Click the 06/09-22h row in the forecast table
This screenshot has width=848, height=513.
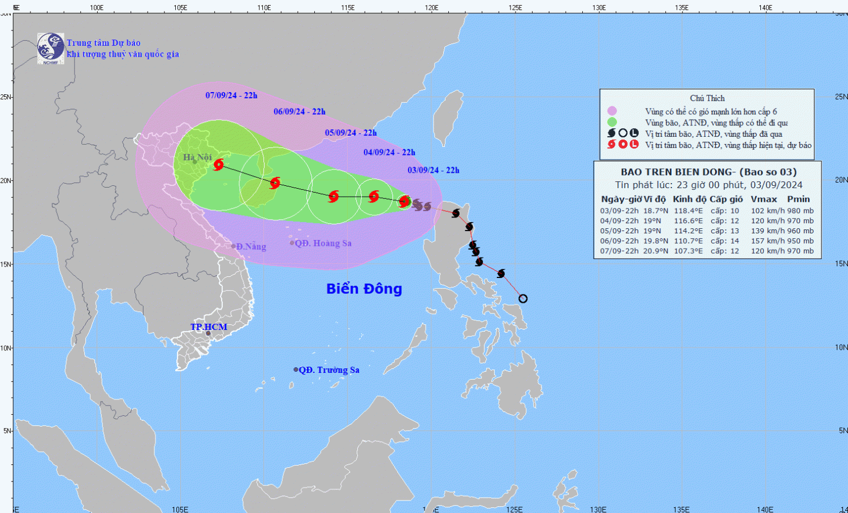pyautogui.click(x=707, y=241)
